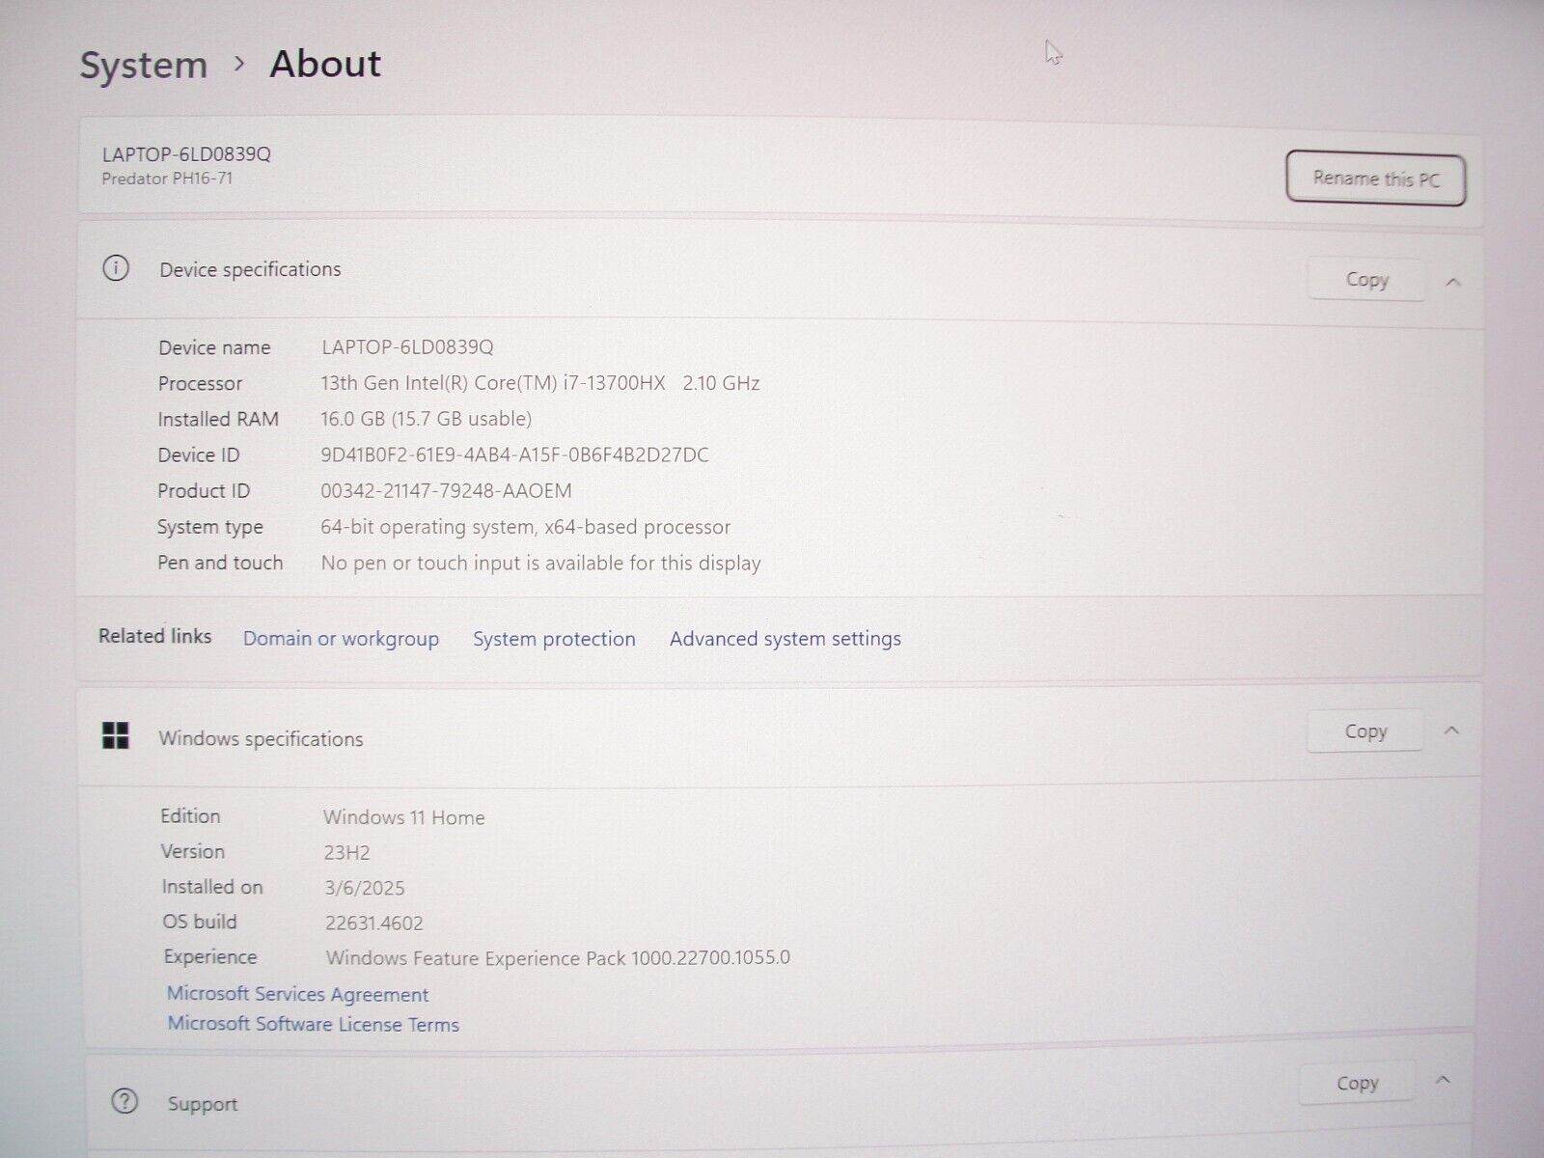Image resolution: width=1544 pixels, height=1158 pixels.
Task: Click the Device specifications info icon
Action: [x=116, y=268]
